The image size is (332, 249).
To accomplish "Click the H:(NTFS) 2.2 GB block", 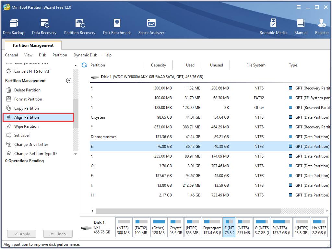I will (x=319, y=227).
